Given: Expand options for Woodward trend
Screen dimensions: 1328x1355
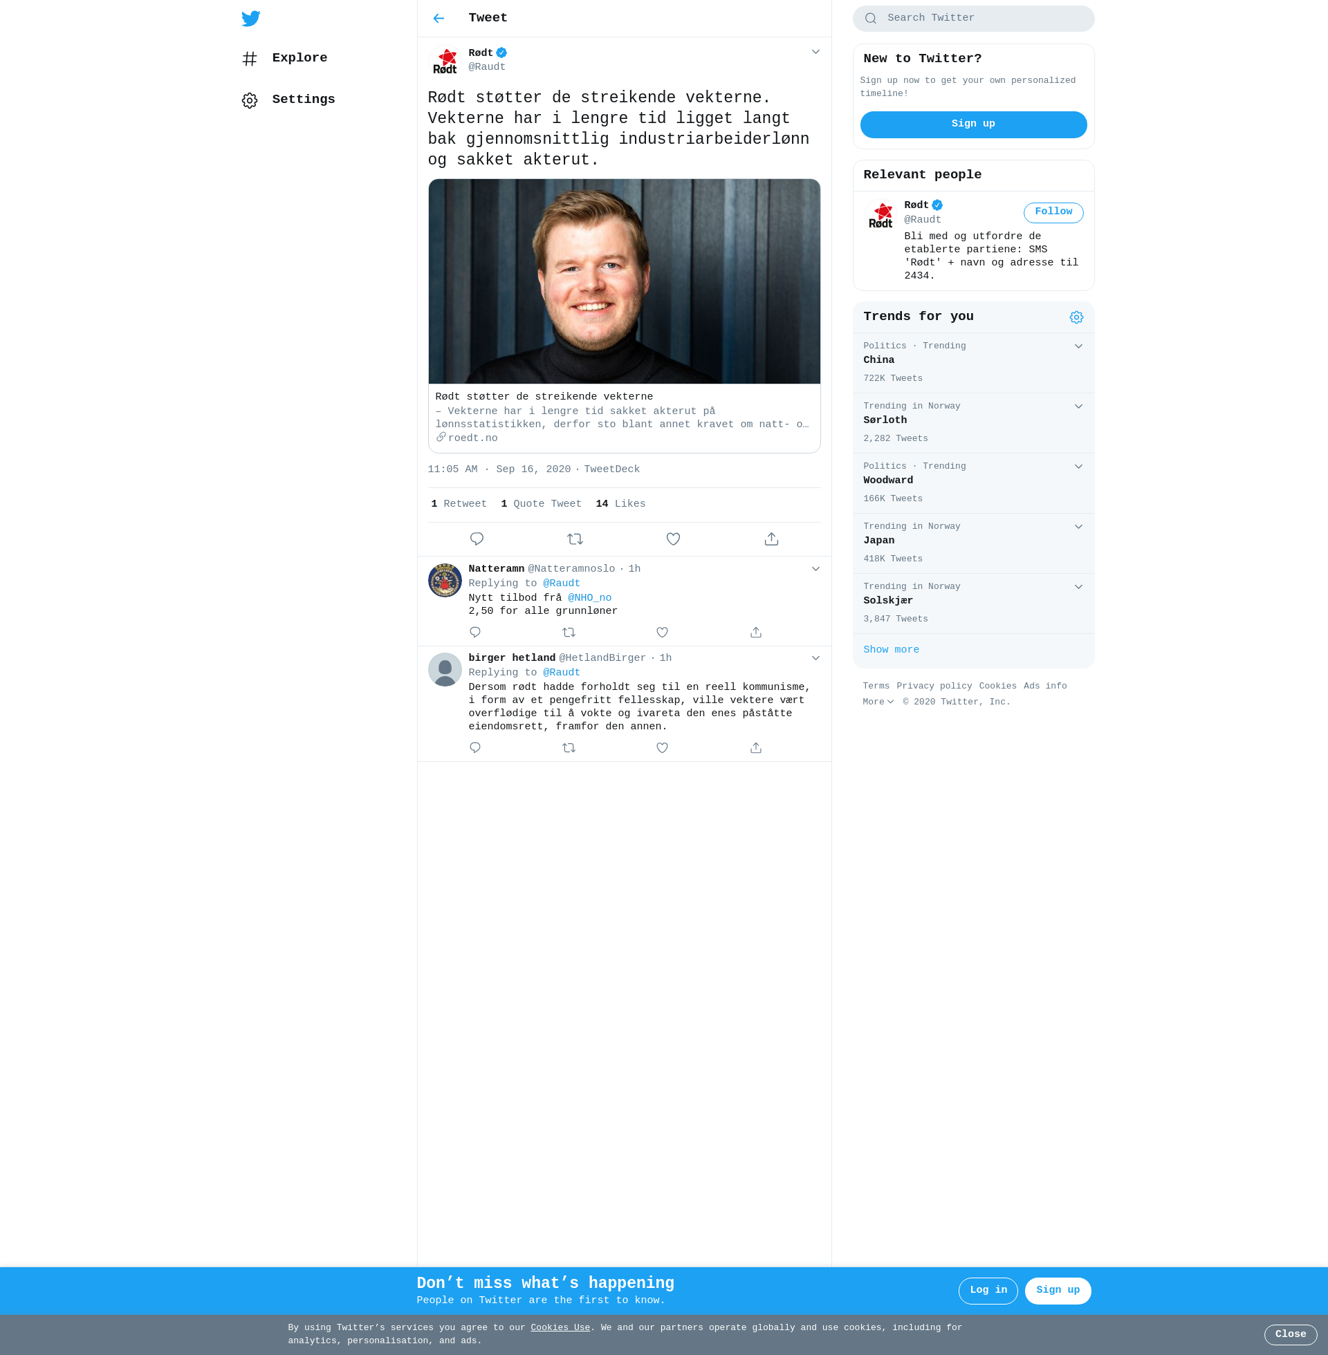Looking at the screenshot, I should coord(1078,467).
